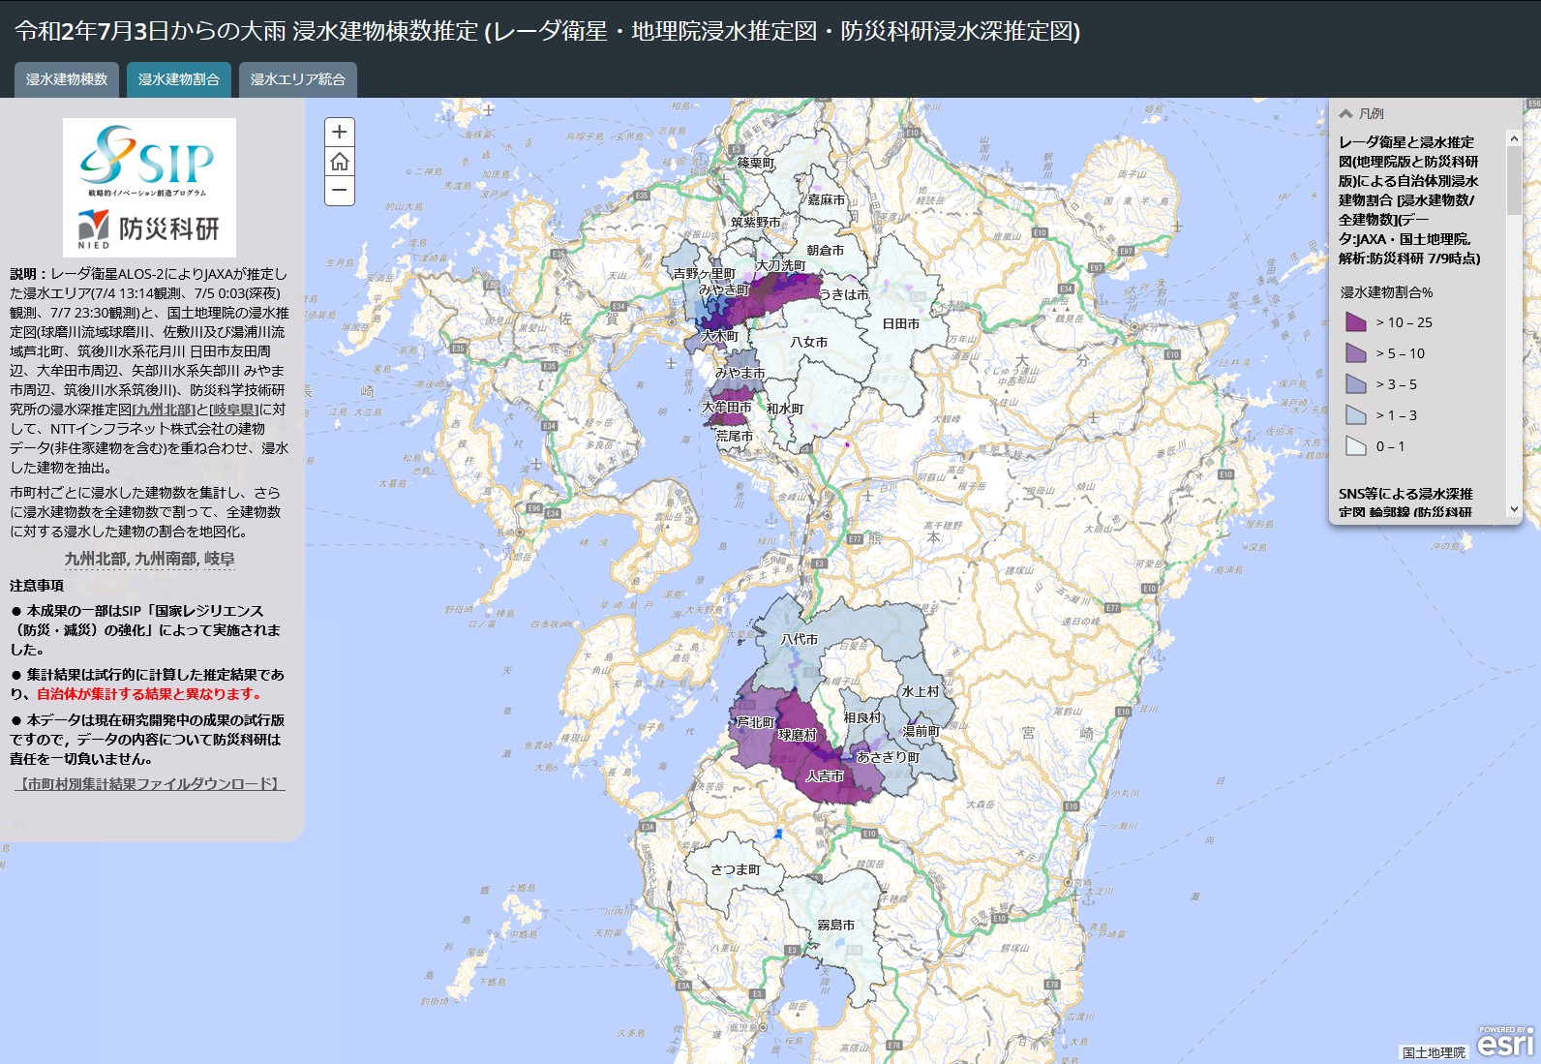Collapse the 凡例 legend panel

pyautogui.click(x=1345, y=113)
